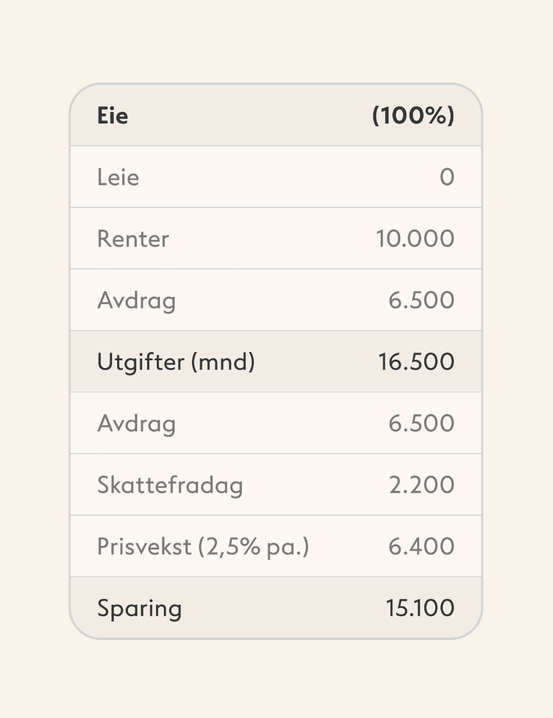Select the total expenses value 16.500
The height and width of the screenshot is (718, 553).
(416, 362)
